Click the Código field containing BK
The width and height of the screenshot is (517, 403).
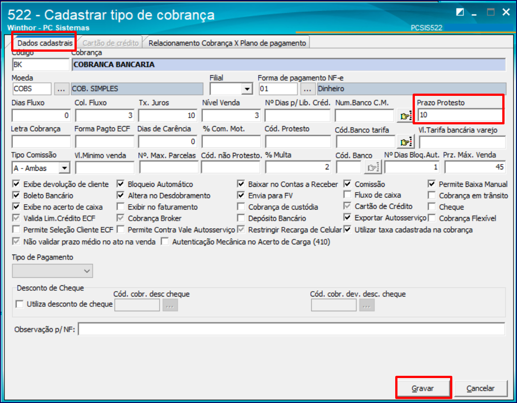(41, 65)
